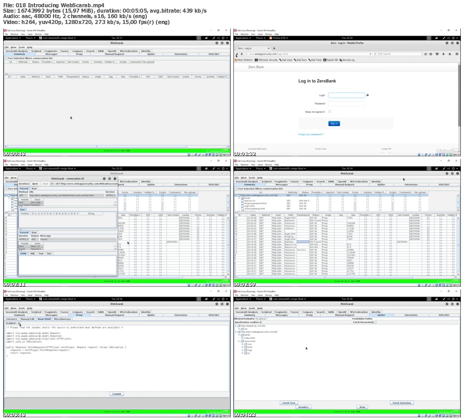In the 00:01:32 frame, open the 'Most Visited' dropdown
The image size is (464, 420).
tap(244, 60)
